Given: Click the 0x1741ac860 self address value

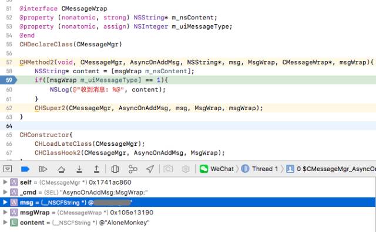Looking at the screenshot, I should [x=110, y=182].
